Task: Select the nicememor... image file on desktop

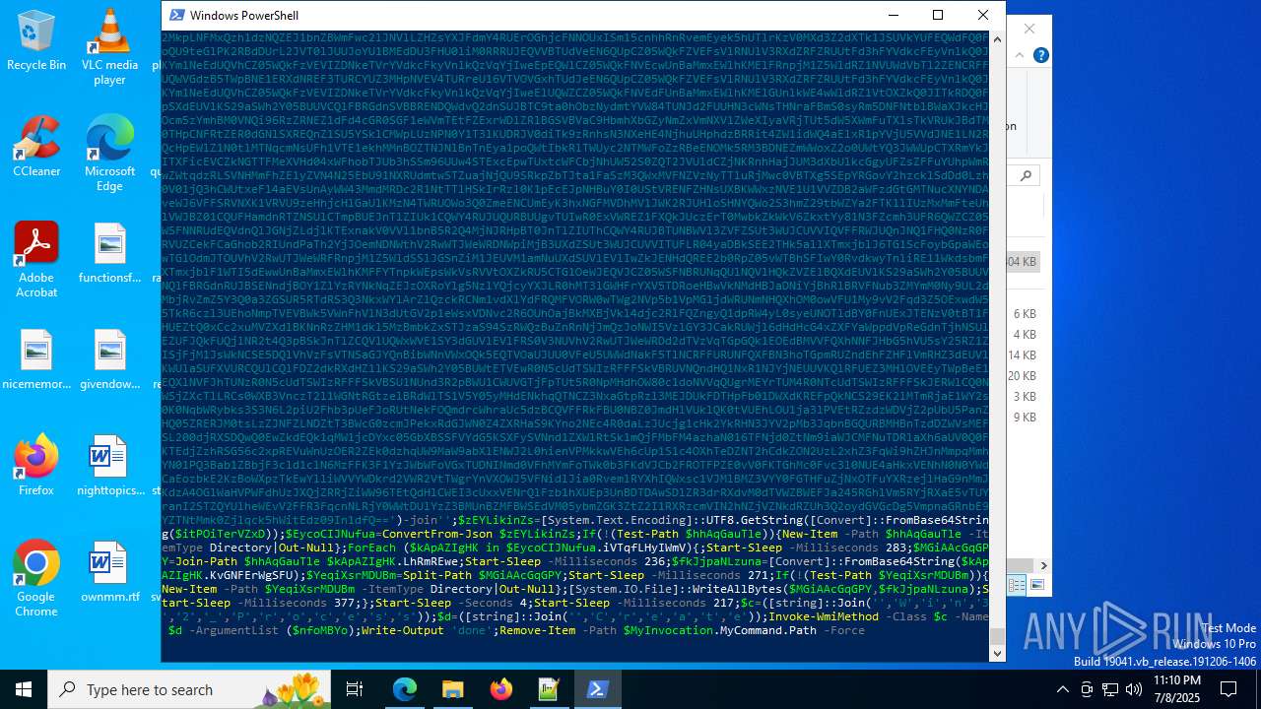Action: click(36, 359)
